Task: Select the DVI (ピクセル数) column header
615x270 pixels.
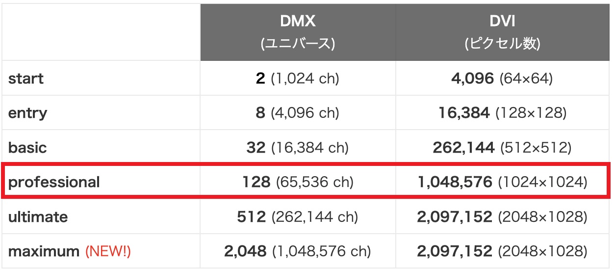Action: click(x=502, y=32)
